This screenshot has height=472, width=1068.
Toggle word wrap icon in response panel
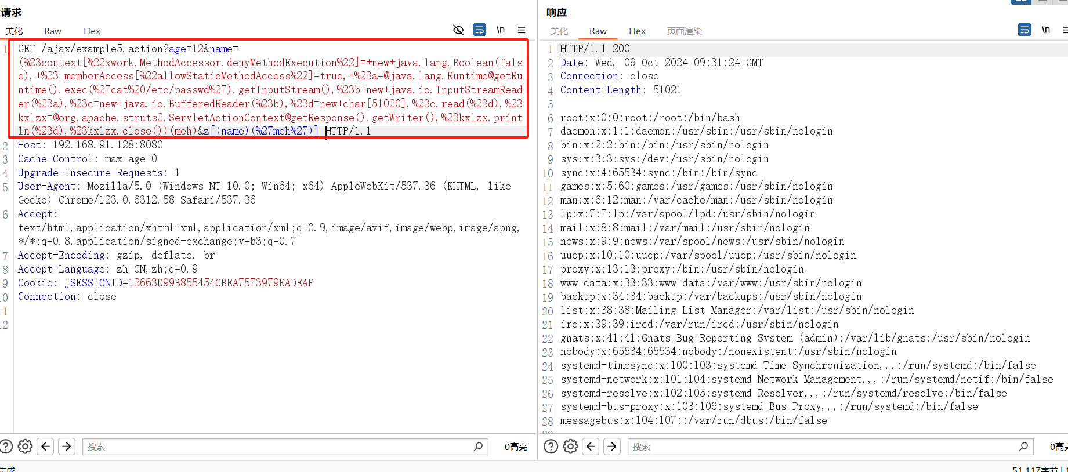pyautogui.click(x=1025, y=30)
